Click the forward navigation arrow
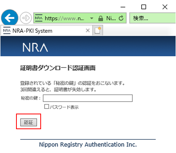176x153 pixels. click(x=26, y=18)
